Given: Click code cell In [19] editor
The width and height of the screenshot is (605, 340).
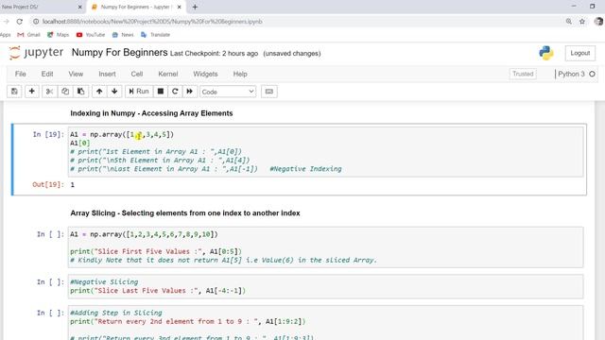Looking at the screenshot, I should coord(325,152).
